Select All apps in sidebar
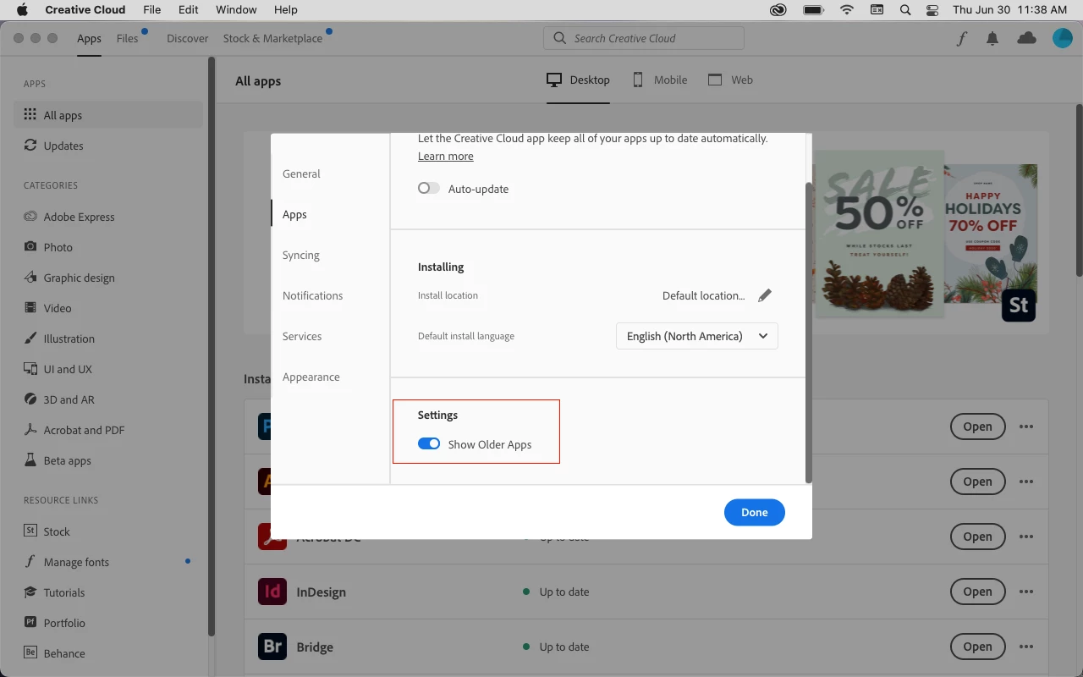The width and height of the screenshot is (1083, 677). tap(108, 115)
